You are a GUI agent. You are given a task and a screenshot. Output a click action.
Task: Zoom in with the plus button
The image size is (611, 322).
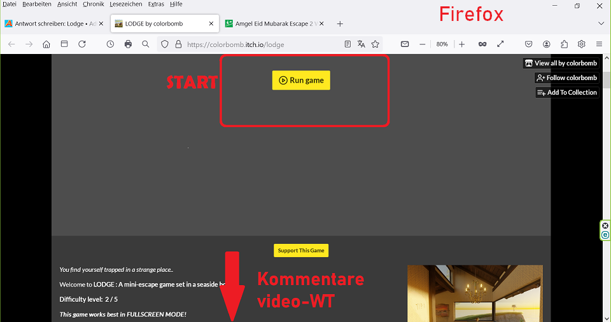tap(462, 44)
